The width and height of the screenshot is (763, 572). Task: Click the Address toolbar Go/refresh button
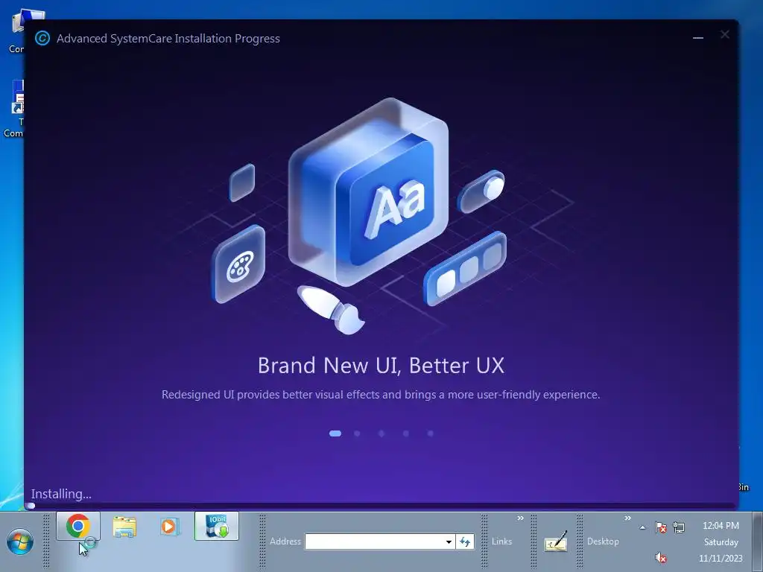click(465, 541)
